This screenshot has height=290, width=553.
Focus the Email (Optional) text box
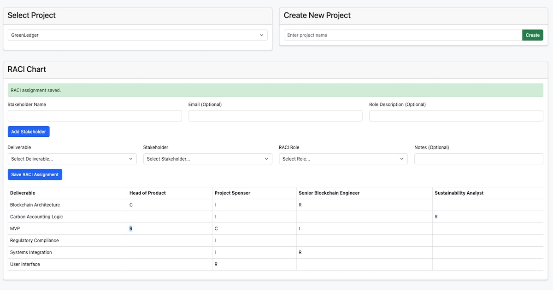[275, 116]
